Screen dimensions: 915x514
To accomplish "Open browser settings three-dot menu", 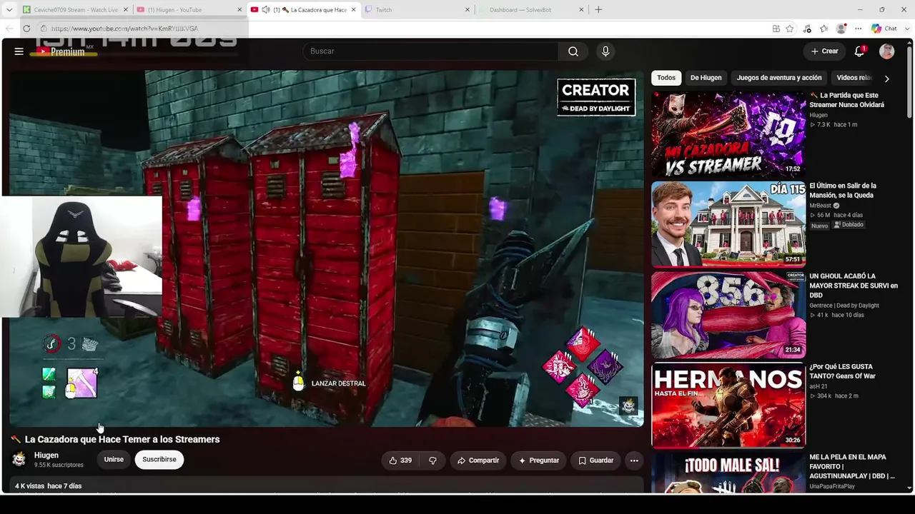I will 859,29.
